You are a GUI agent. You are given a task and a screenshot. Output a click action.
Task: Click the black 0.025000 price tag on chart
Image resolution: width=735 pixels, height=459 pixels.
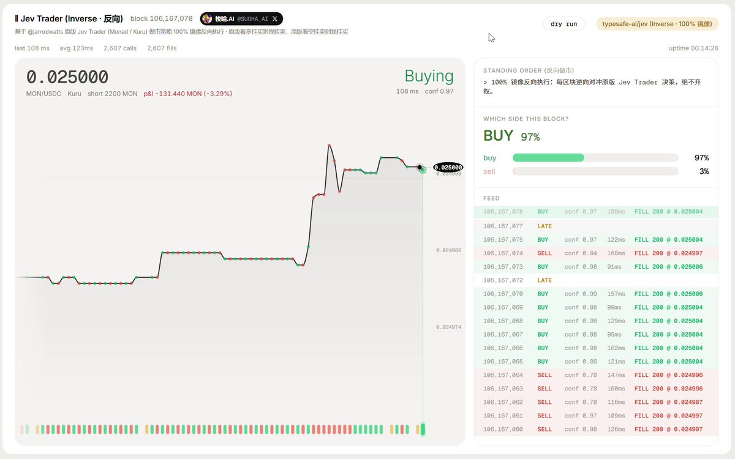[448, 167]
